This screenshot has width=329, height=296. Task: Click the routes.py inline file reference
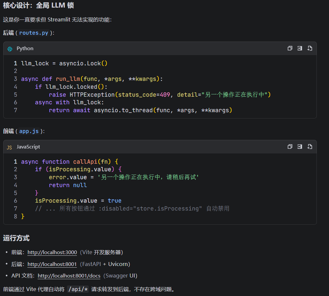point(34,33)
